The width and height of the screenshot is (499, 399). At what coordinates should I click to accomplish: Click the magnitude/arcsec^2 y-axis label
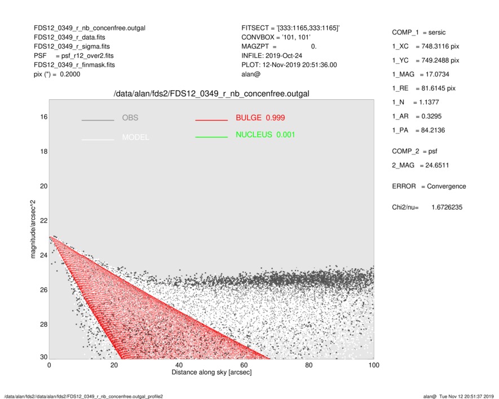click(x=33, y=229)
